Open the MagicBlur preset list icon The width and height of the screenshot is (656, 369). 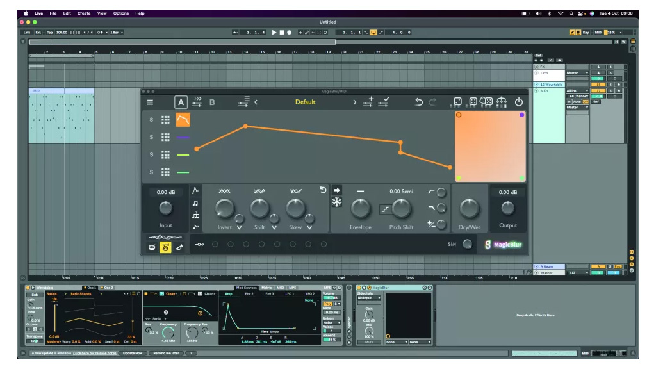pos(244,102)
